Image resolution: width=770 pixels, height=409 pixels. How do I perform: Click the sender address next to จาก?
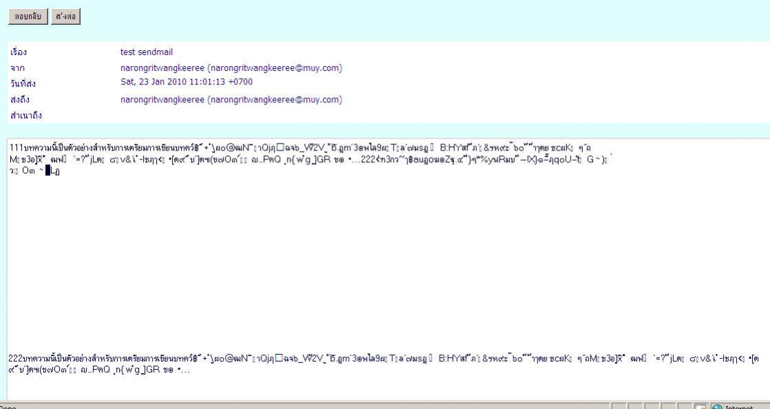[x=231, y=67]
